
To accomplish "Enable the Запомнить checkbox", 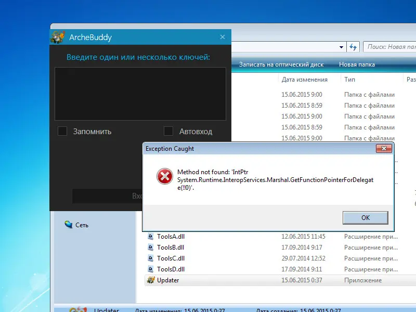I will [x=62, y=131].
